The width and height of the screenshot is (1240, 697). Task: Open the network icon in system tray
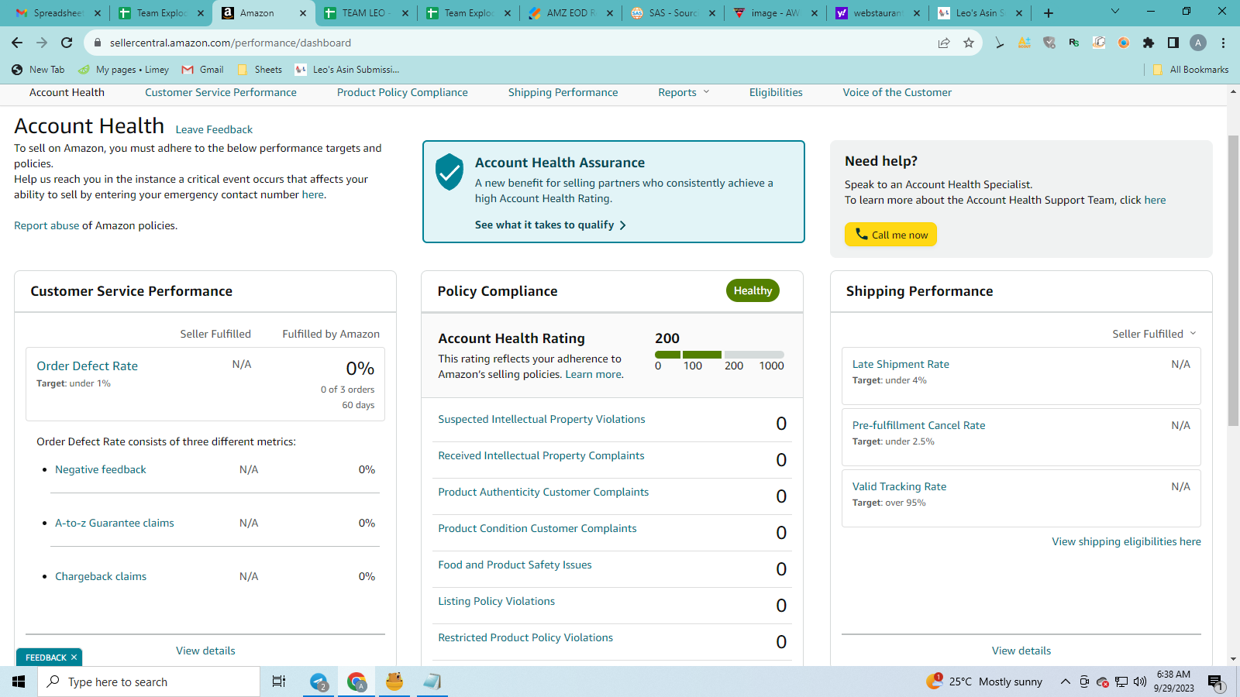coord(1121,682)
